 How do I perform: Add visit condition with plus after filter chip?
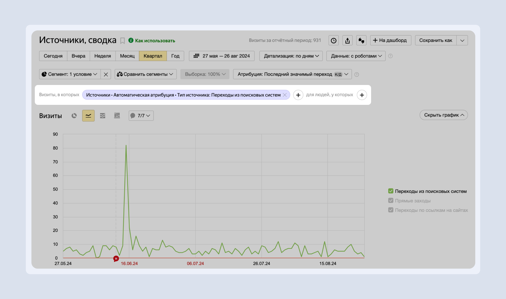tap(298, 95)
